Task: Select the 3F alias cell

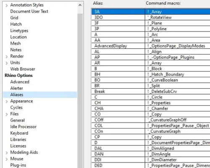Action: pyautogui.click(x=118, y=23)
